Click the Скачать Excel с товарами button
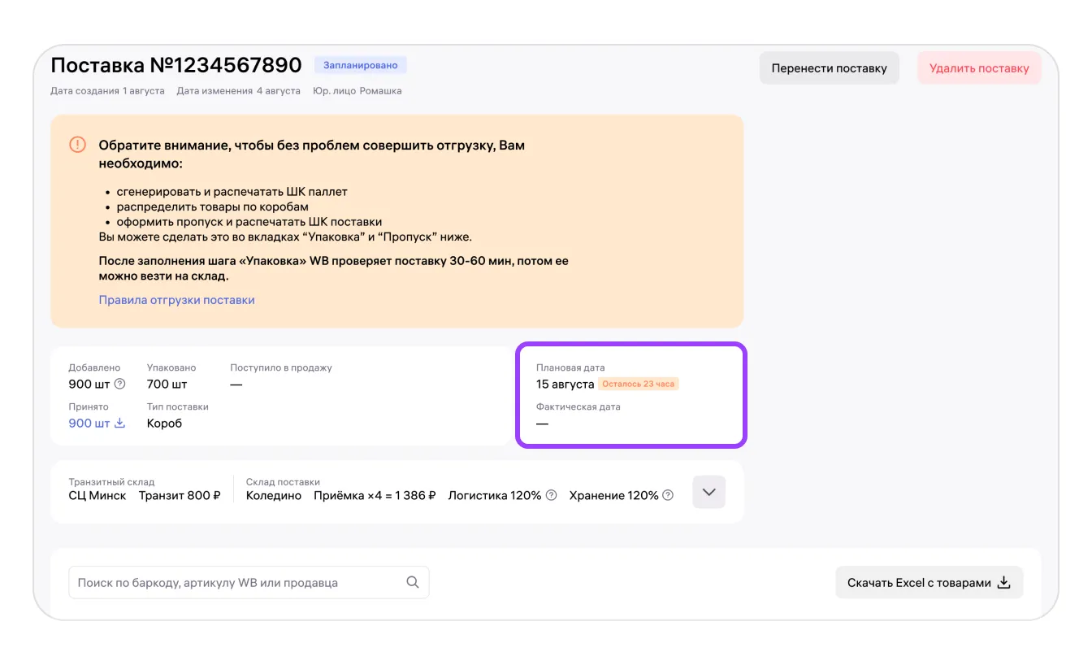 click(x=929, y=582)
